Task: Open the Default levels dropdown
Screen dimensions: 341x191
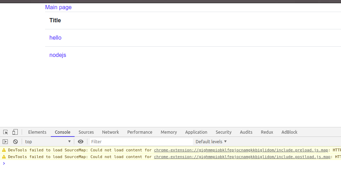Action: [211, 141]
